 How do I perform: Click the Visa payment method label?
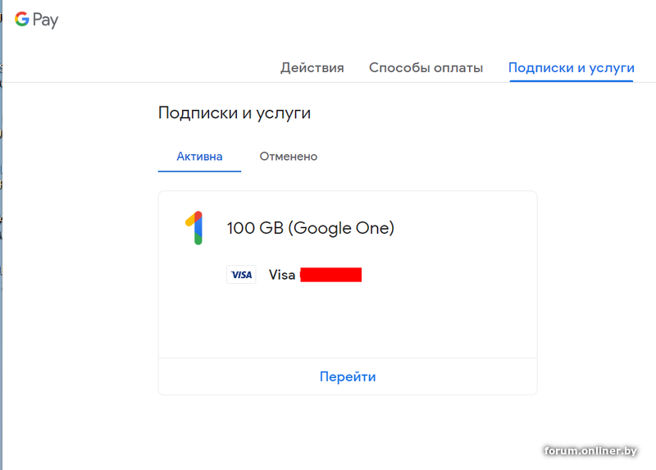(282, 275)
